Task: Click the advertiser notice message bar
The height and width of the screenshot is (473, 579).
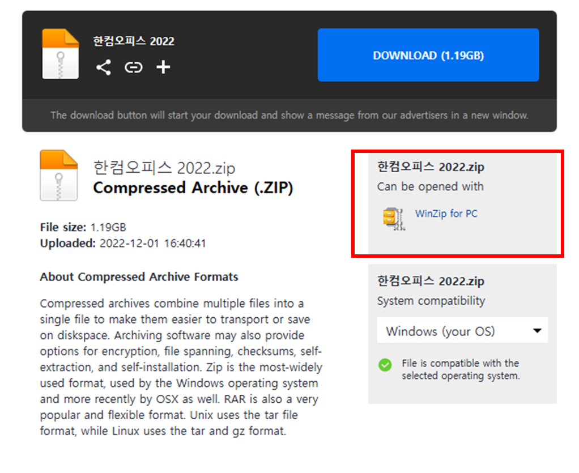Action: (289, 115)
